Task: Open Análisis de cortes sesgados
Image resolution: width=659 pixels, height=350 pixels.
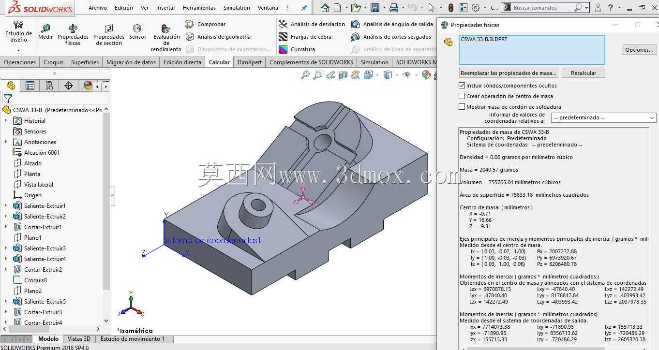Action: 391,37
